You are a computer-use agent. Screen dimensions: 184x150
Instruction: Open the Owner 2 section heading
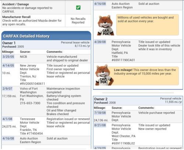tap(100, 99)
